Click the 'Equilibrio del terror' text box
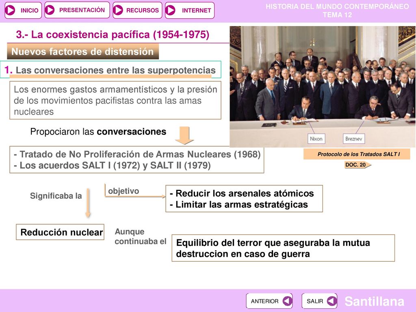Screen dimensions: 416x312 pos(283,248)
